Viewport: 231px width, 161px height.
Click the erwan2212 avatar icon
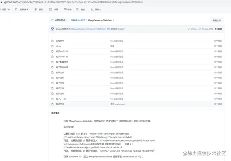coord(52,29)
